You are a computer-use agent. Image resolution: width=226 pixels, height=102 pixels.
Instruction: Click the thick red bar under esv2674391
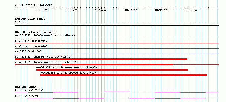(x=118, y=65)
